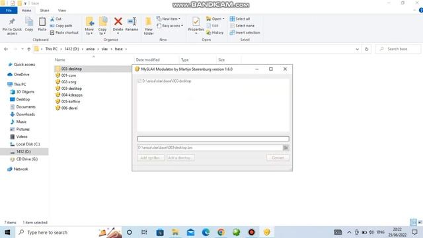Click Invert selection

tap(245, 32)
